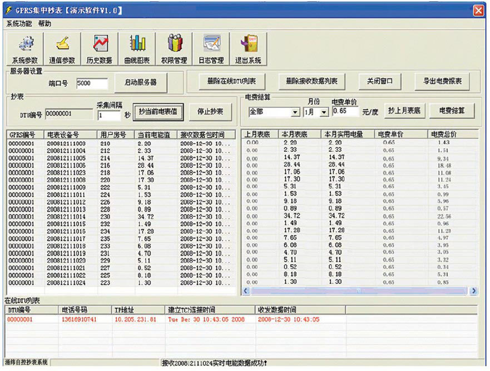Select meter row 200812111017
This screenshot has width=490, height=371.
tap(121, 239)
